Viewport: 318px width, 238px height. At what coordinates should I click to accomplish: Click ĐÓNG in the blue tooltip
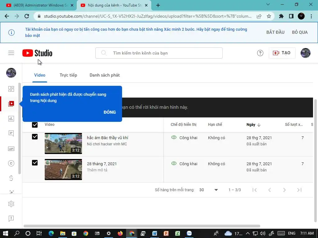pos(110,112)
